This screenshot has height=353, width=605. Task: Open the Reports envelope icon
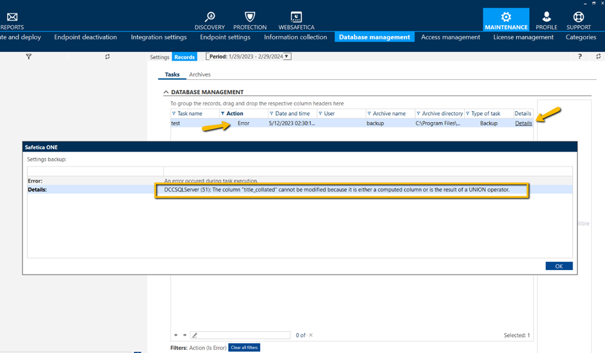coord(12,17)
